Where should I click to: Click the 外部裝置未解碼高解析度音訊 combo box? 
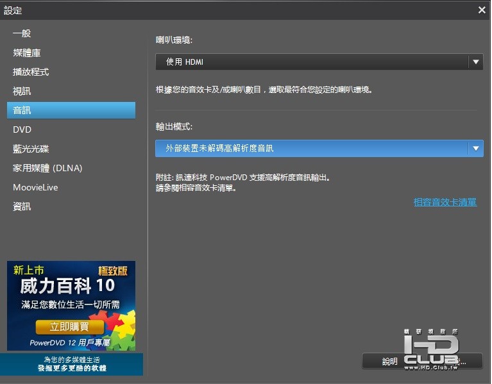coord(319,148)
